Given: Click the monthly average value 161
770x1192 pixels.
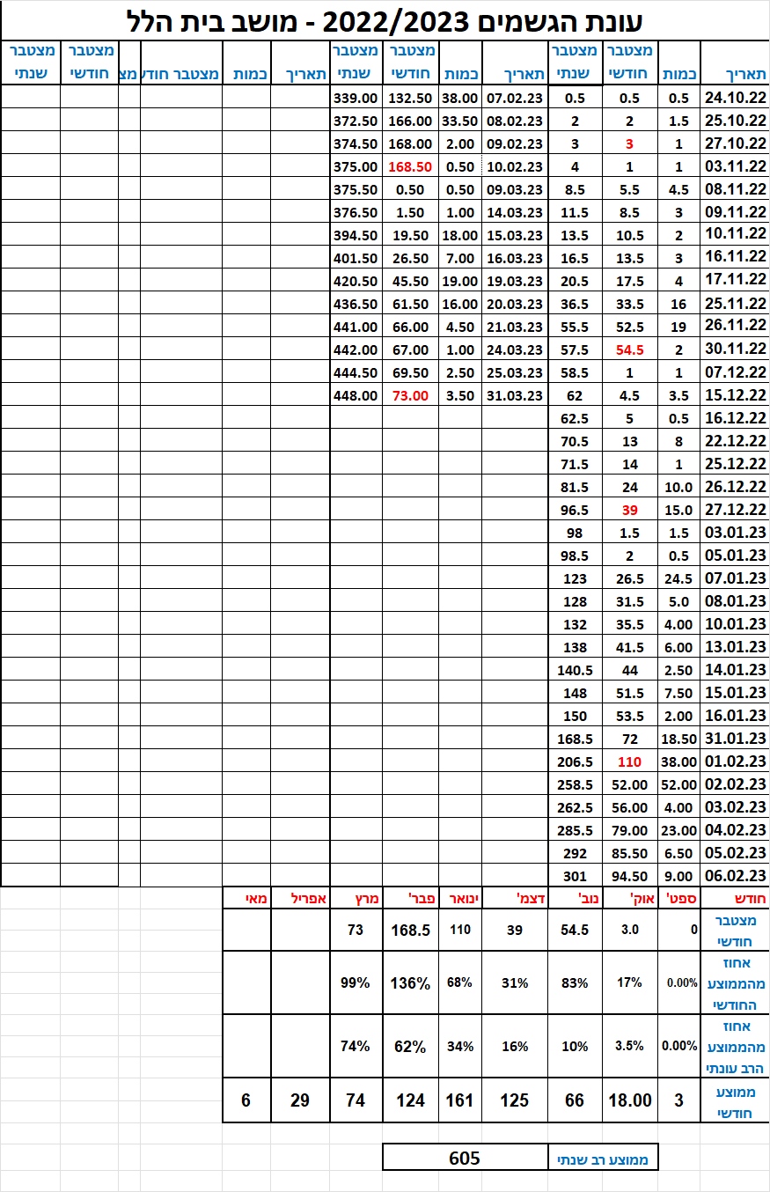Looking at the screenshot, I should tap(459, 1100).
